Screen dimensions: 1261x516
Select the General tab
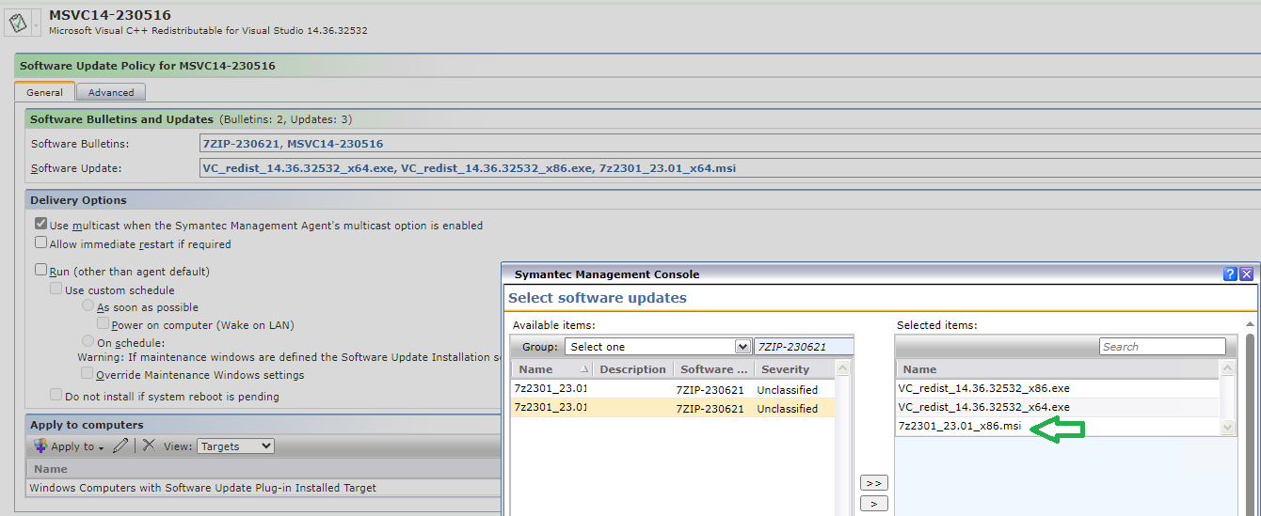44,92
